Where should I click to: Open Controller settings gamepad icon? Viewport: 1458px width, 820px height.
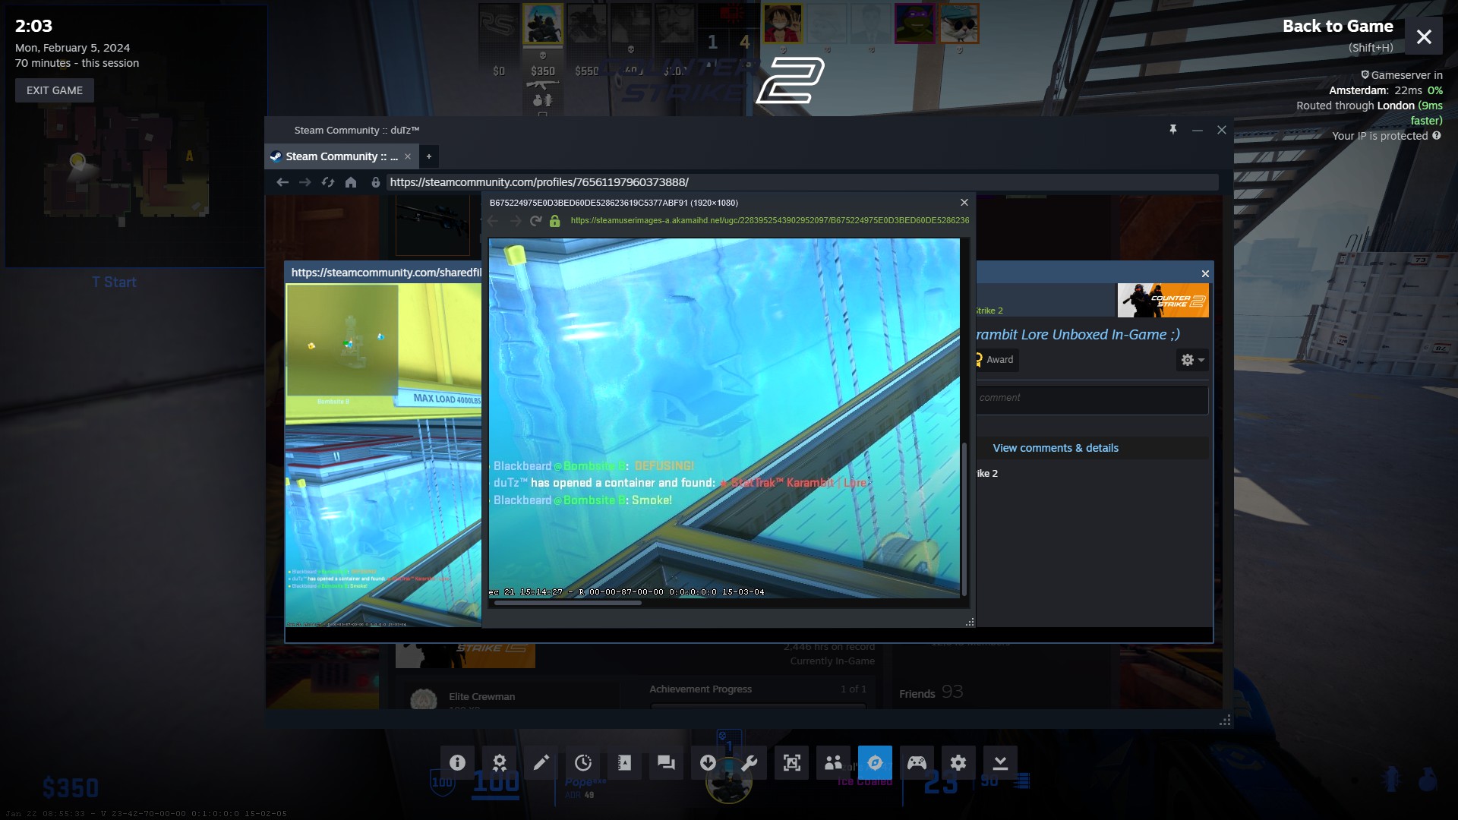pos(917,763)
